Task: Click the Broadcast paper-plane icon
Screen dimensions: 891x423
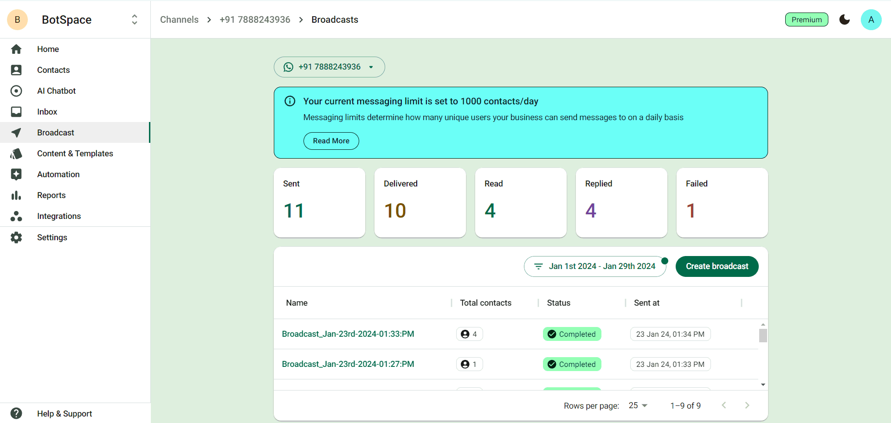Action: pyautogui.click(x=16, y=133)
